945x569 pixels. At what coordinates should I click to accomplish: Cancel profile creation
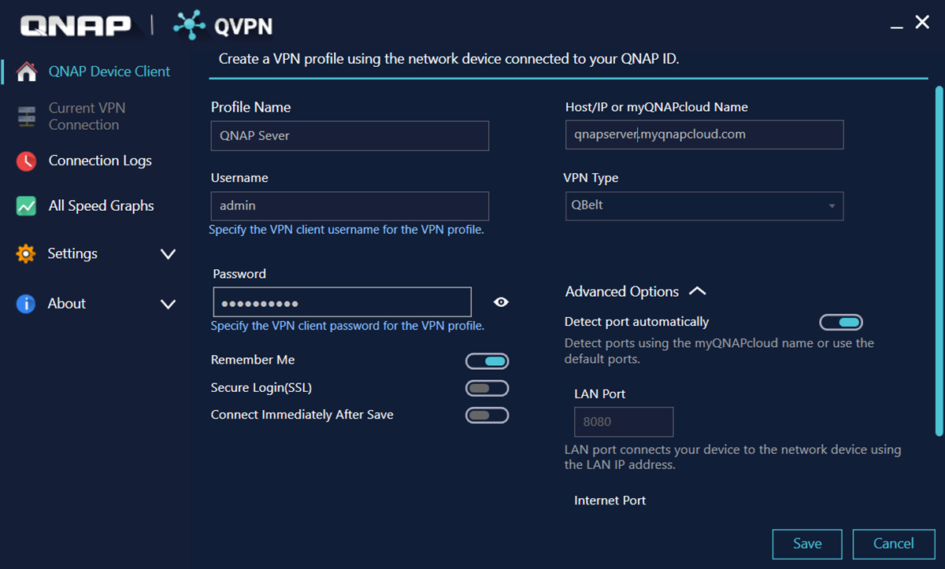click(x=893, y=543)
